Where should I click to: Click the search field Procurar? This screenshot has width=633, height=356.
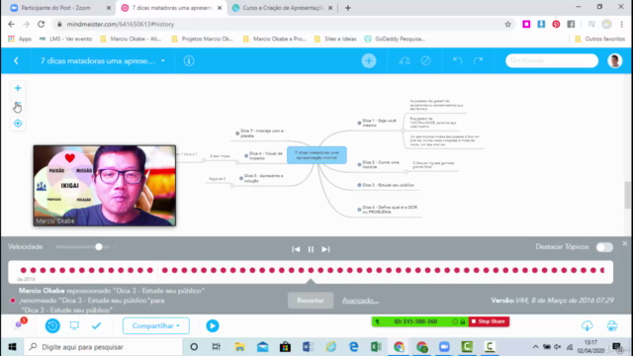point(552,60)
